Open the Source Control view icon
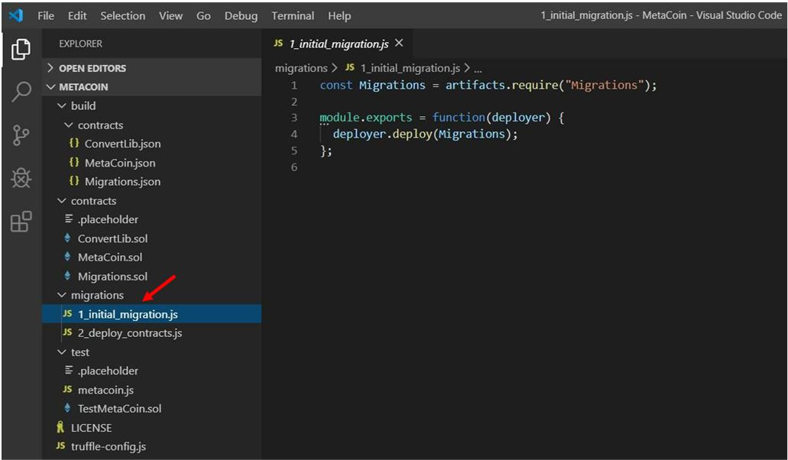Image resolution: width=788 pixels, height=460 pixels. [x=21, y=135]
